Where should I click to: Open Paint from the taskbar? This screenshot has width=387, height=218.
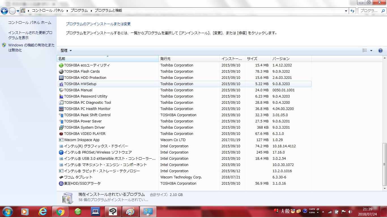[130, 211]
